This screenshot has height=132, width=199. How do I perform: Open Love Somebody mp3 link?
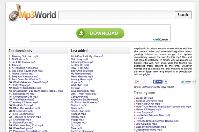[x=83, y=91]
